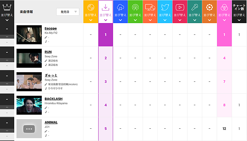Image resolution: width=247 pixels, height=141 pixels.
Task: Click the red YouTube video play icon
Action: [180, 7]
